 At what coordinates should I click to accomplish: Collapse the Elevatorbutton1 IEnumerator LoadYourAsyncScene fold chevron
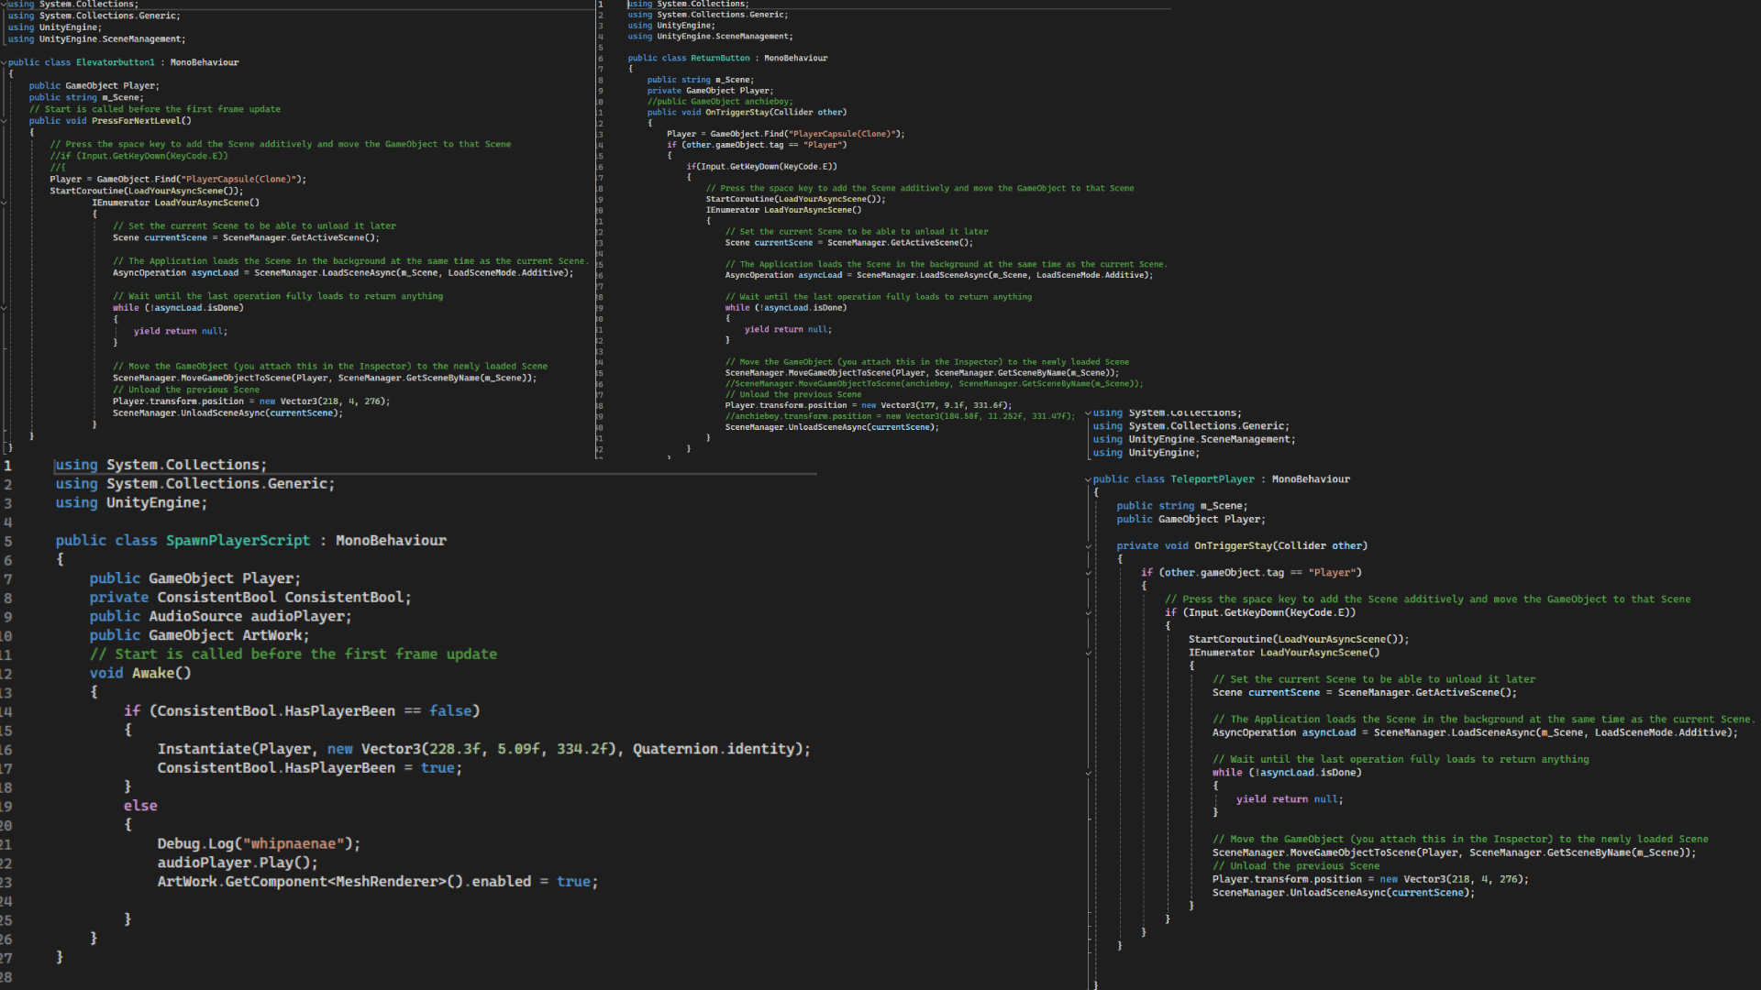pyautogui.click(x=4, y=203)
